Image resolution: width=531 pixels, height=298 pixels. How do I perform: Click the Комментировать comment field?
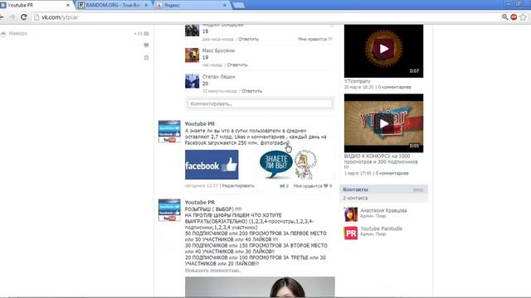coord(260,103)
